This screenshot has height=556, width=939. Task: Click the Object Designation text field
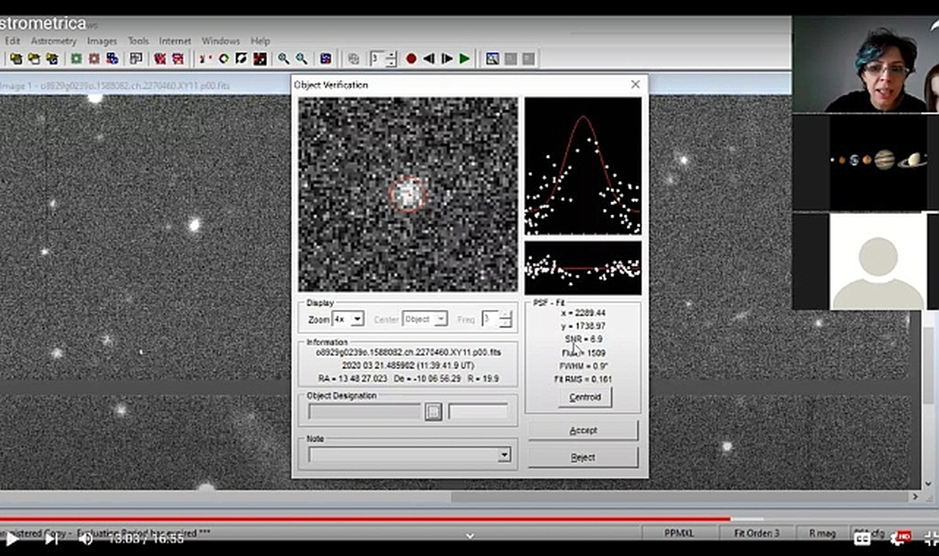pos(365,412)
